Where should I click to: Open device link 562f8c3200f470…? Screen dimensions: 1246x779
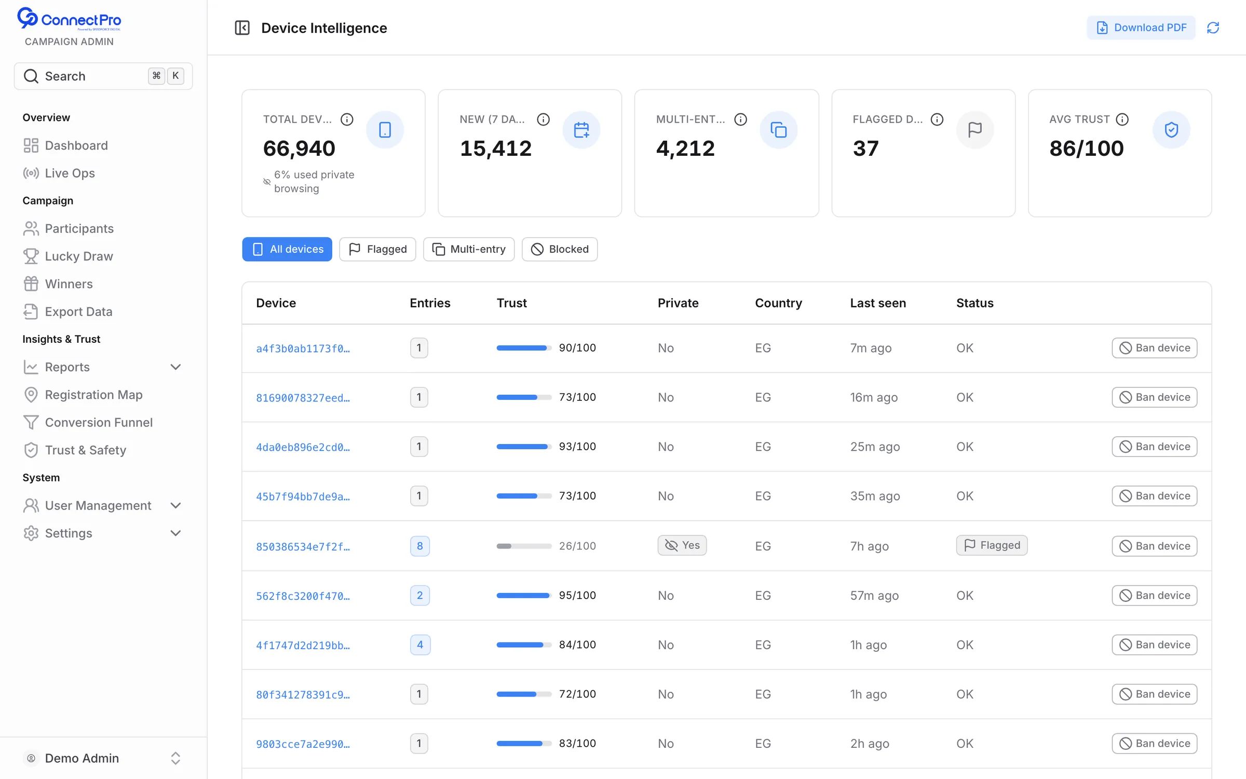(303, 596)
